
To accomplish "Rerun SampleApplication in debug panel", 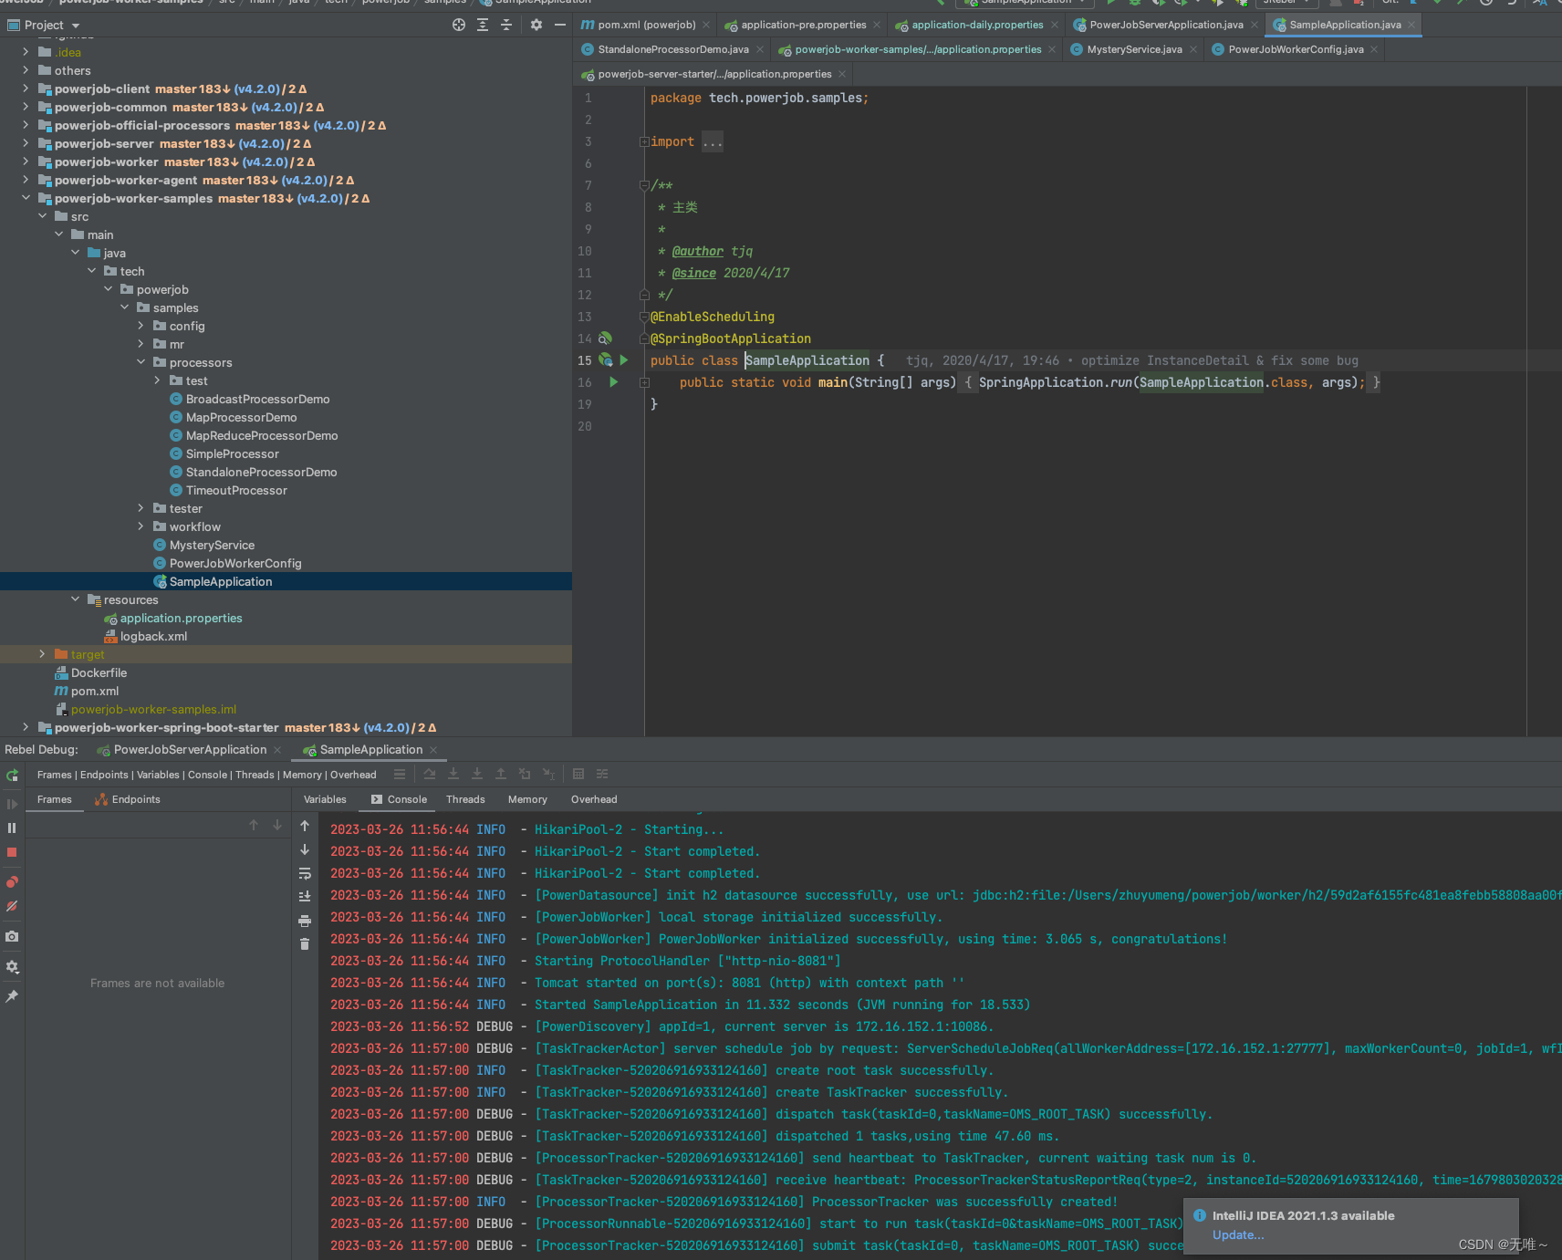I will (12, 776).
